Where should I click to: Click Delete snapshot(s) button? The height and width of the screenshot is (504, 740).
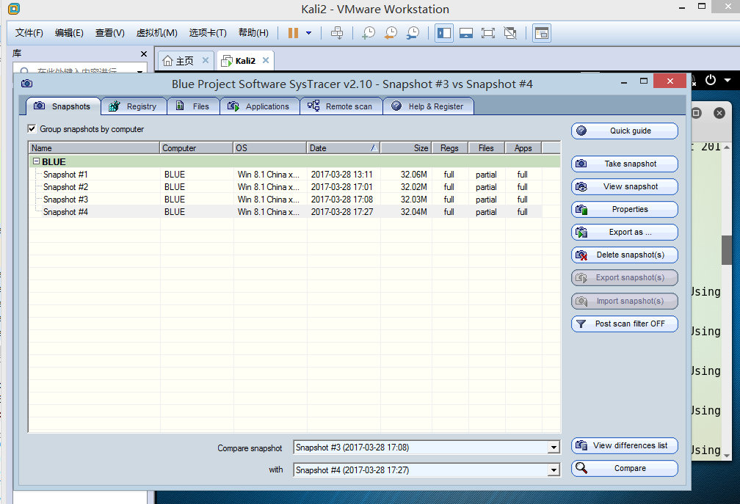[x=624, y=255]
